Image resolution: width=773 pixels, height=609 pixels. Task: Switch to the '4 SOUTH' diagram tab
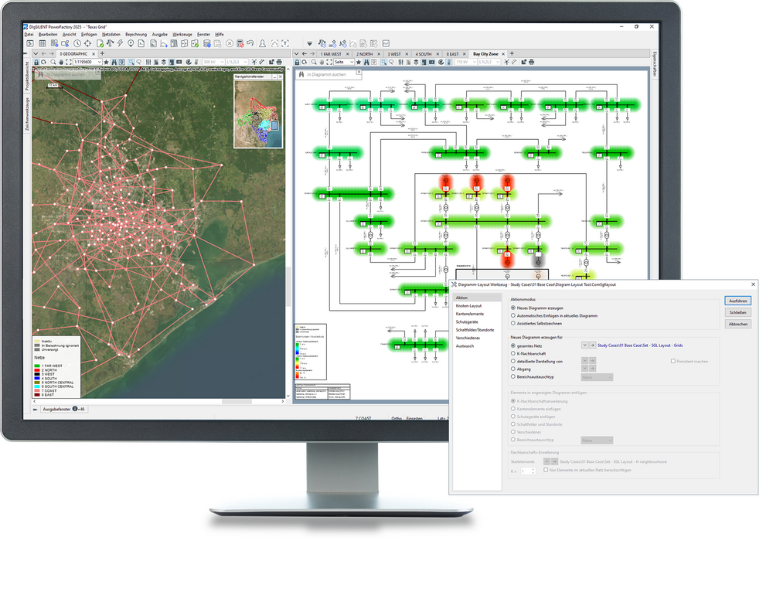pos(424,54)
